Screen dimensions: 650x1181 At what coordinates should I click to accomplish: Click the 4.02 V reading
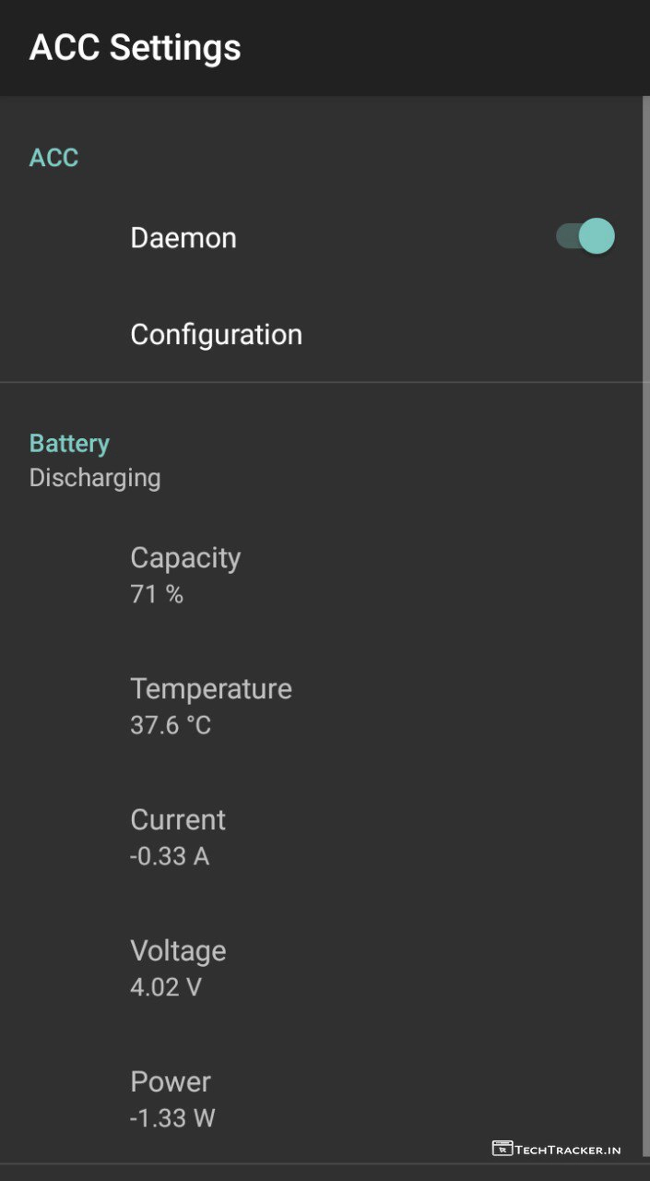(166, 987)
